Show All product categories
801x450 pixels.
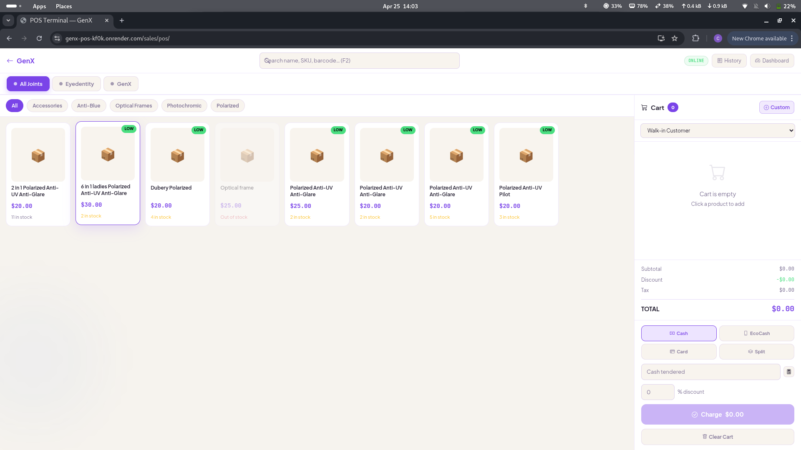click(x=15, y=106)
